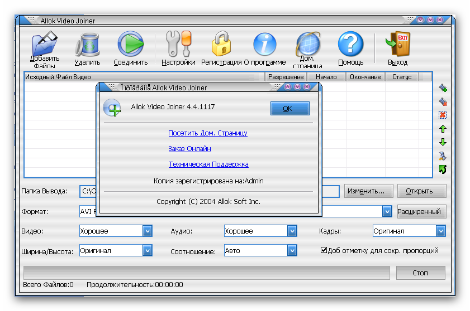Click the Всего Файлов:0 status text
Screen dimensions: 470x311
[48, 285]
